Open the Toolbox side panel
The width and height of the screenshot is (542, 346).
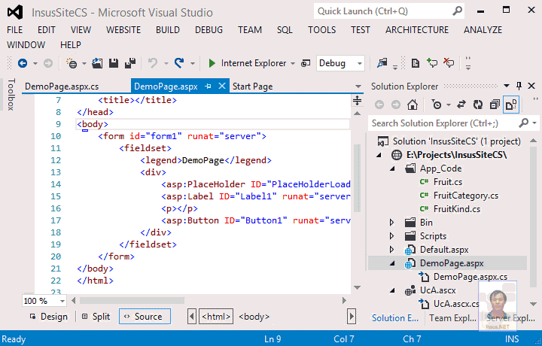(x=11, y=95)
